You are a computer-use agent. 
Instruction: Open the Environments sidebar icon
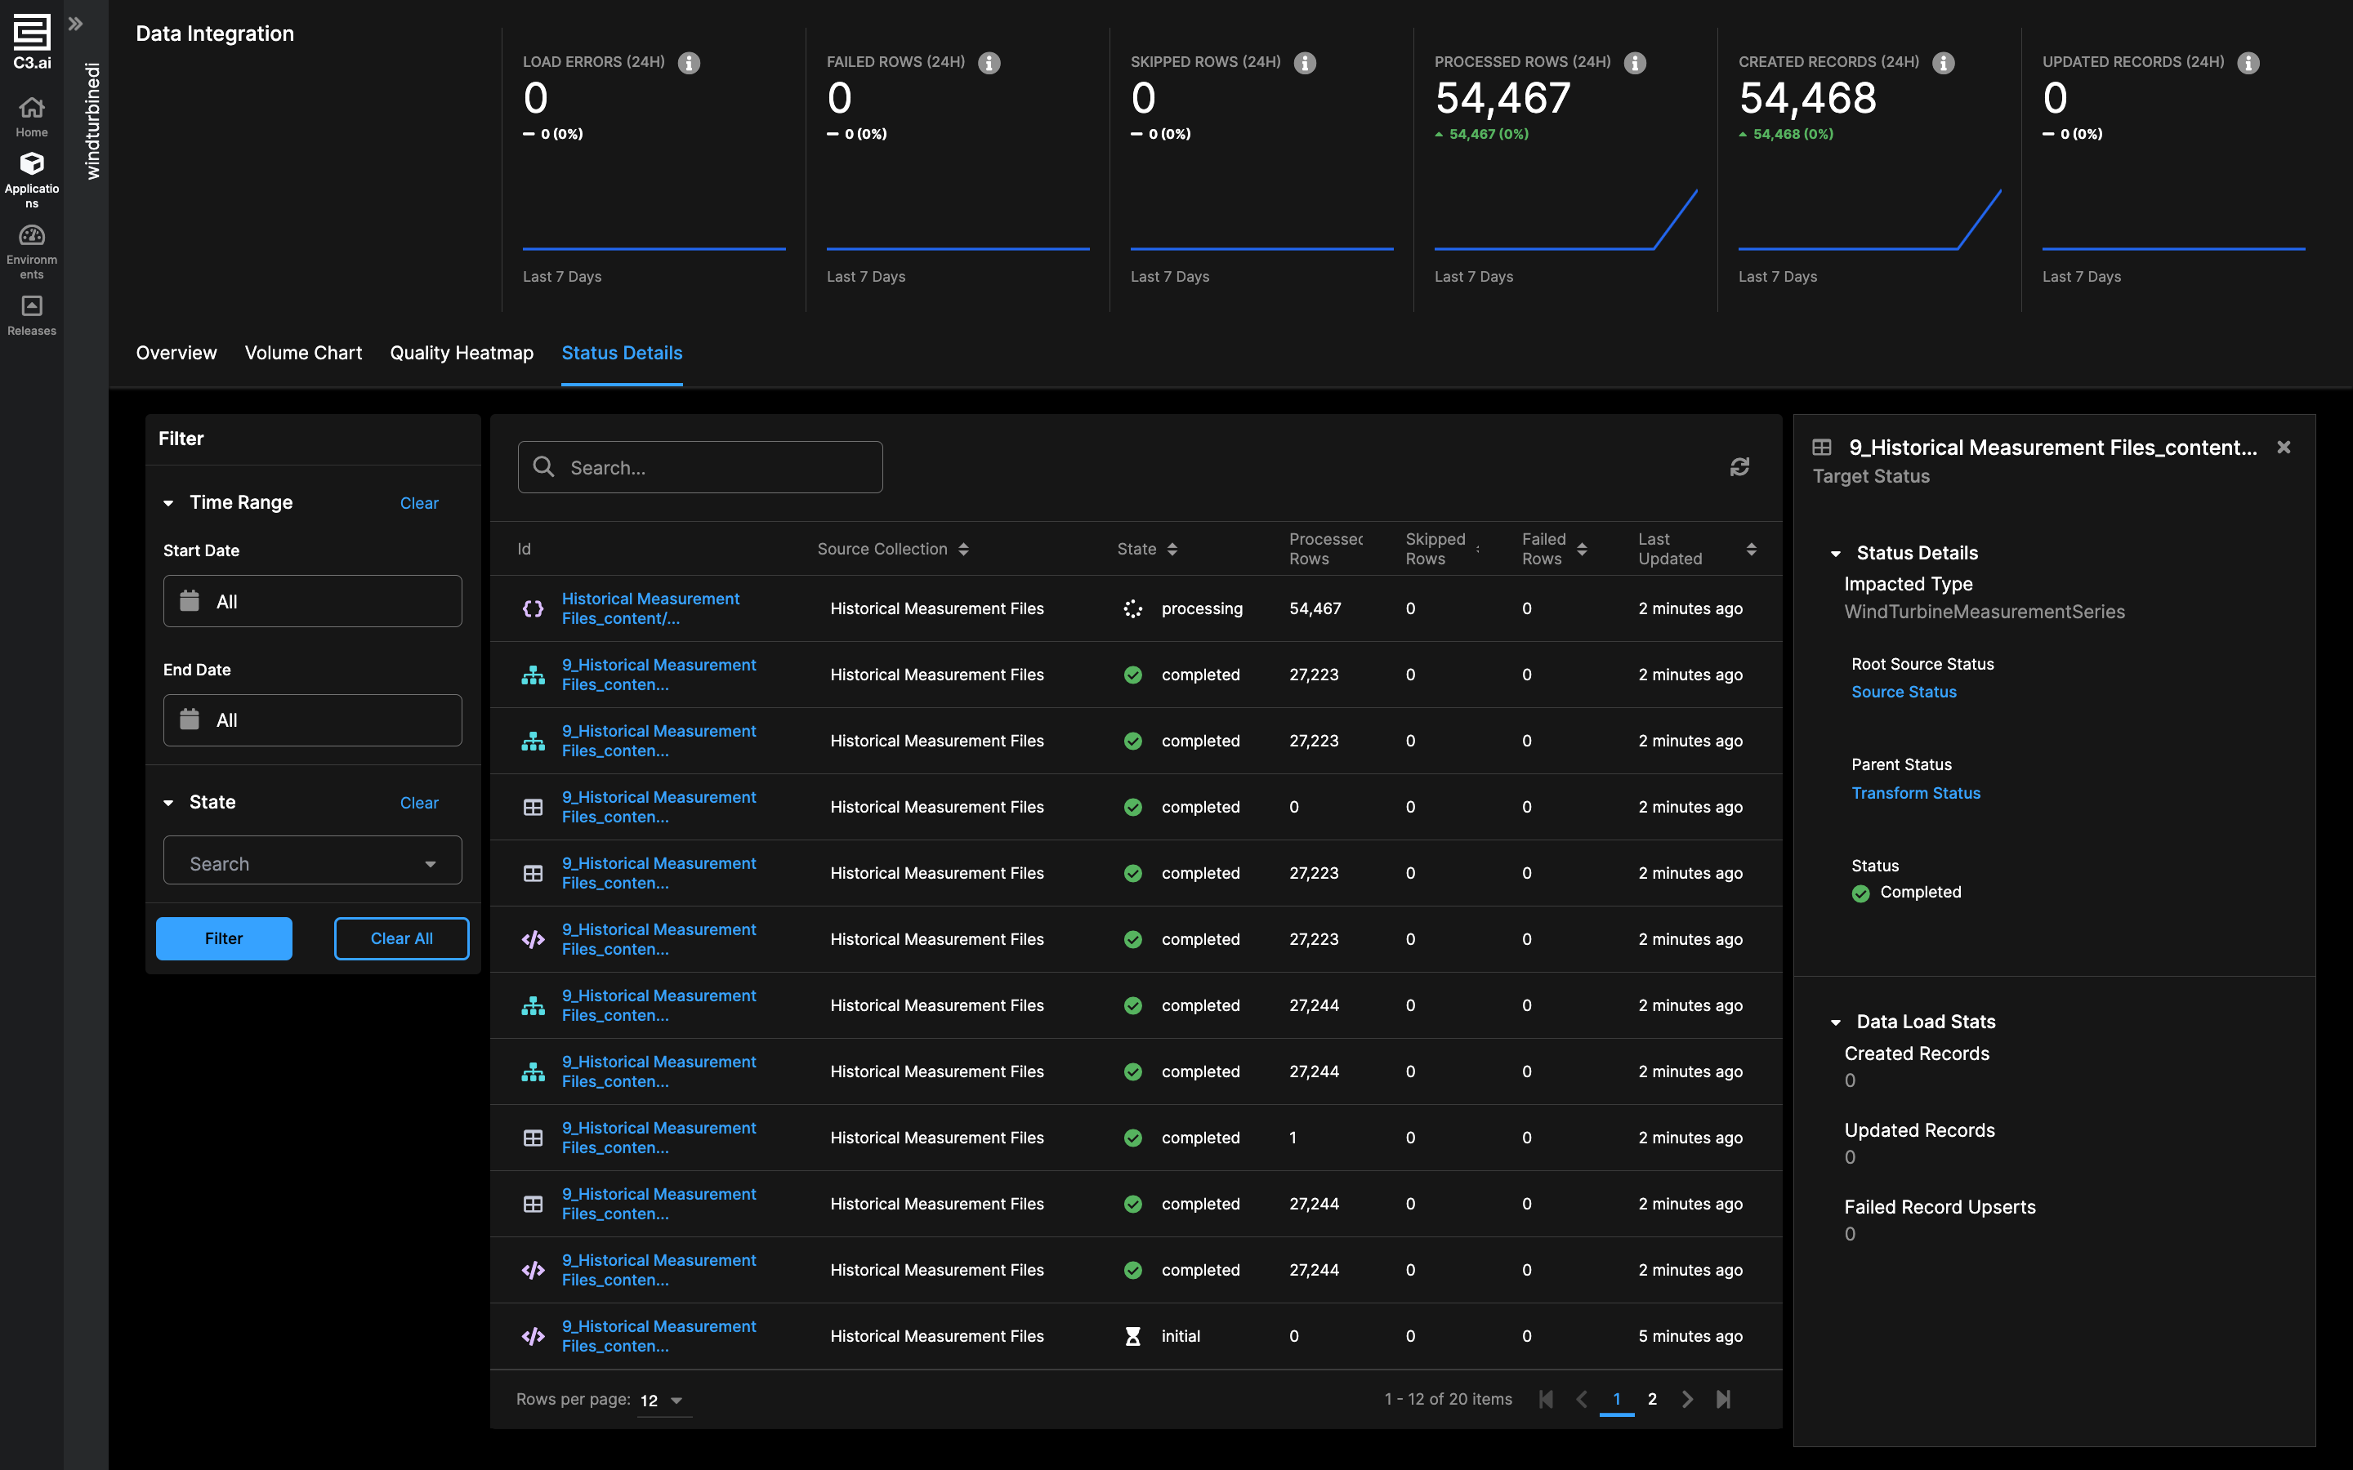point(31,251)
